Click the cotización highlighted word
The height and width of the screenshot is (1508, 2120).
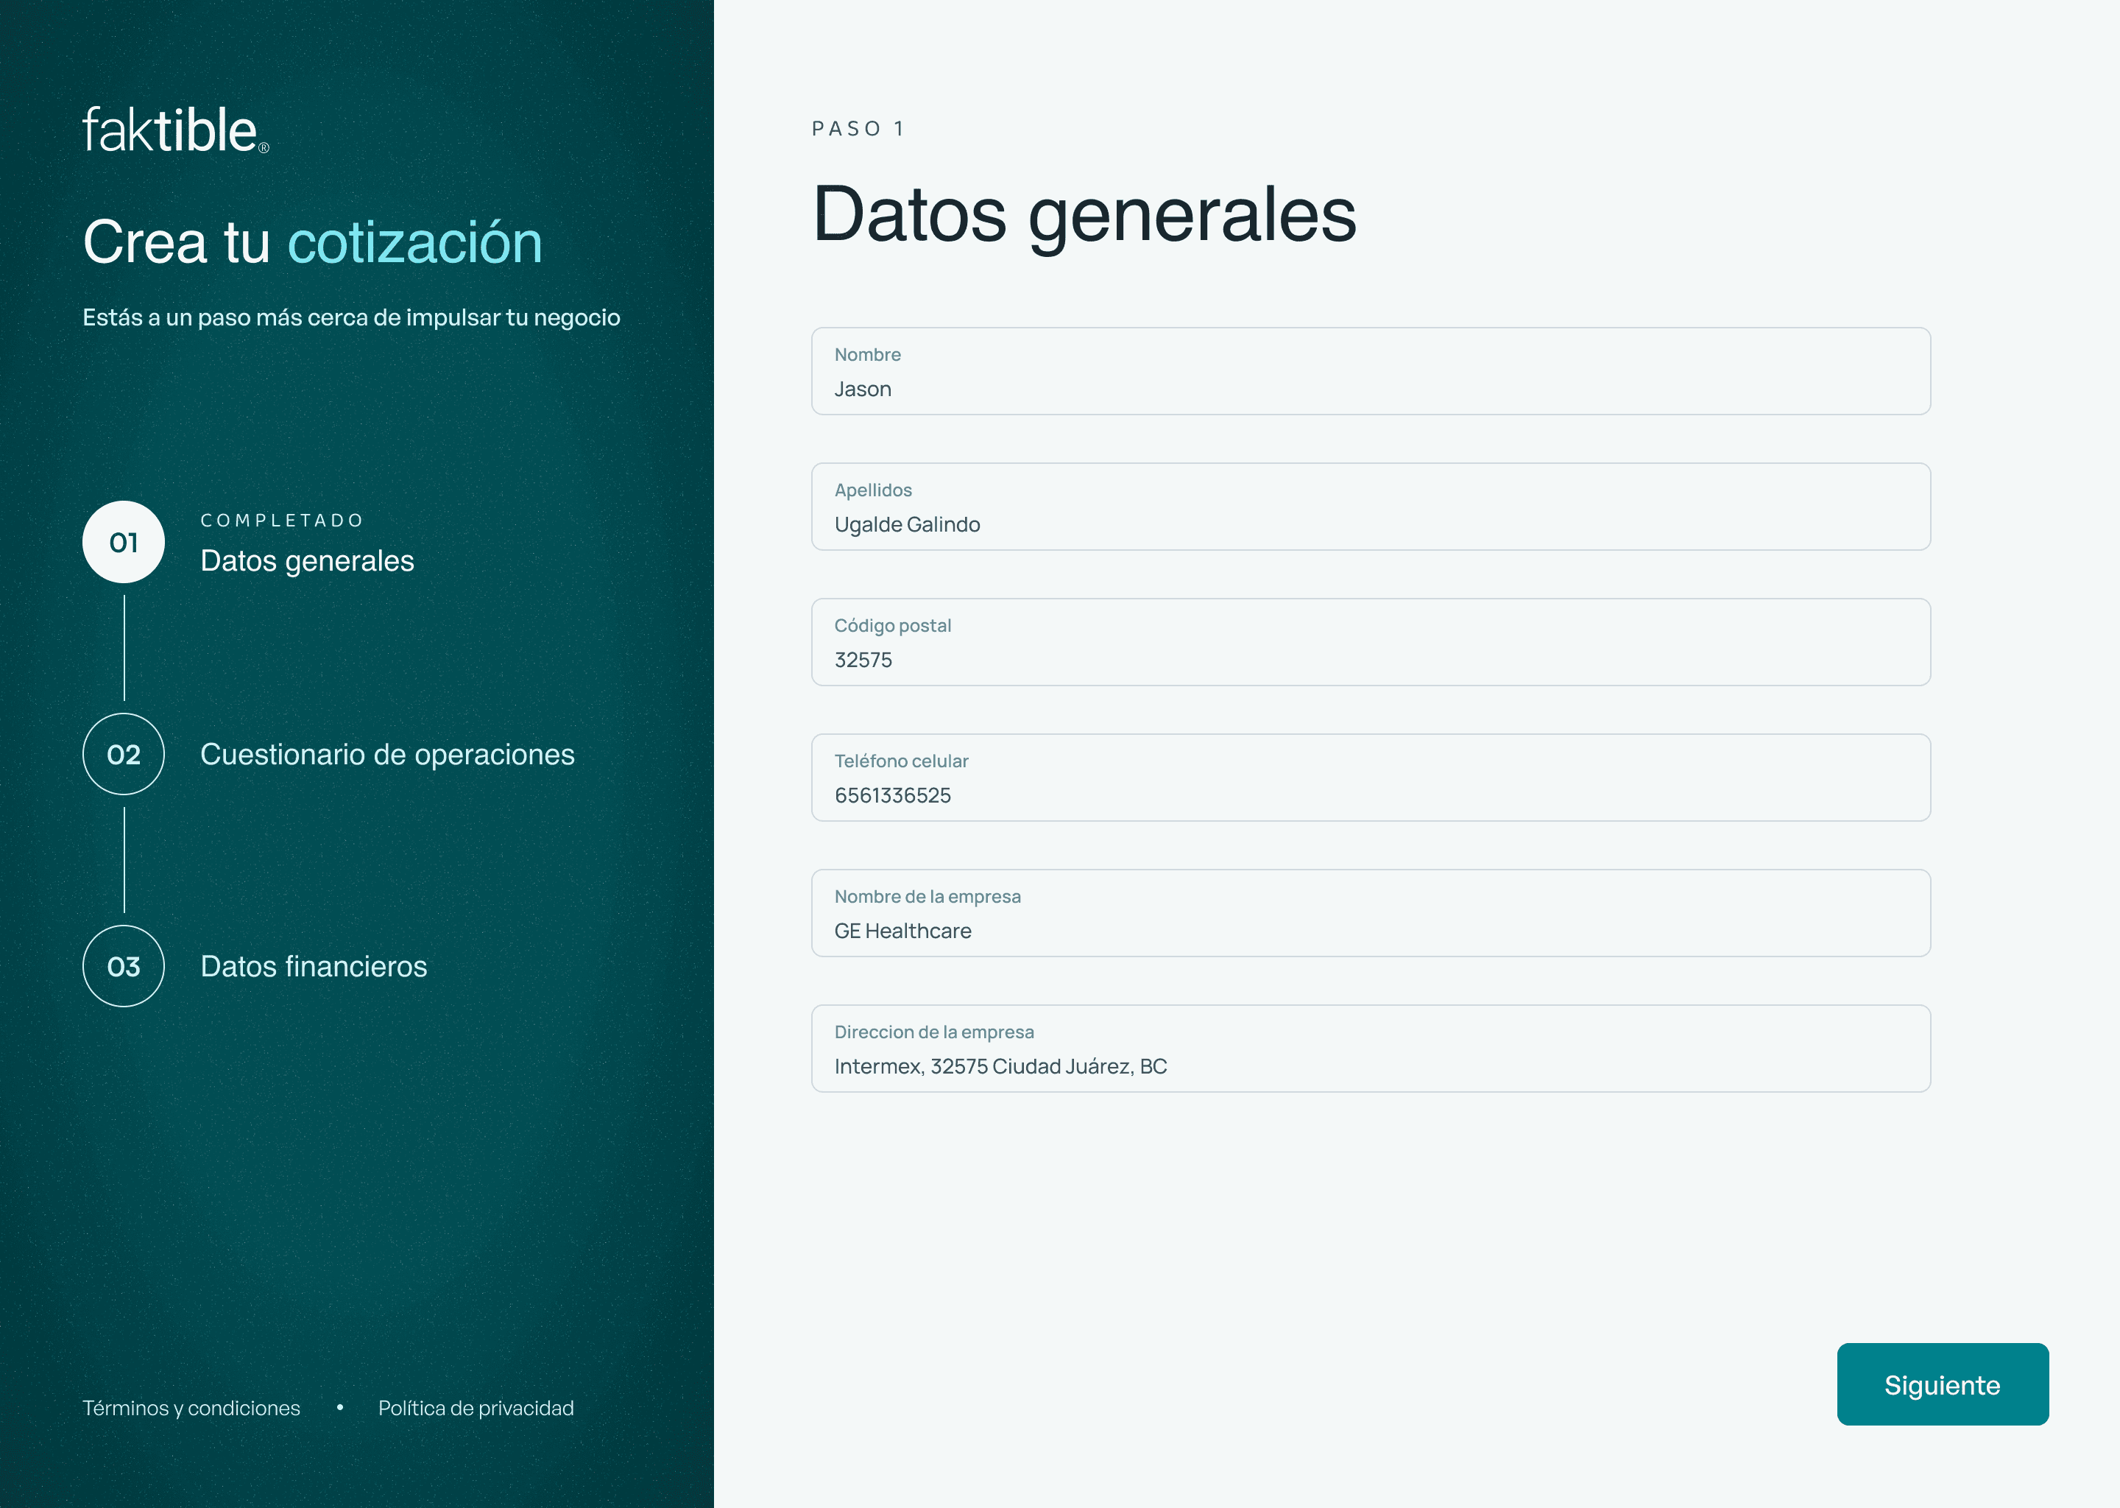coord(415,242)
